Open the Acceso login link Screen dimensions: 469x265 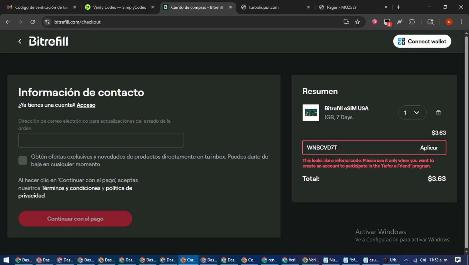pyautogui.click(x=86, y=105)
